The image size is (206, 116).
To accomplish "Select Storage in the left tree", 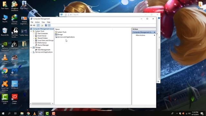I will [38, 47].
